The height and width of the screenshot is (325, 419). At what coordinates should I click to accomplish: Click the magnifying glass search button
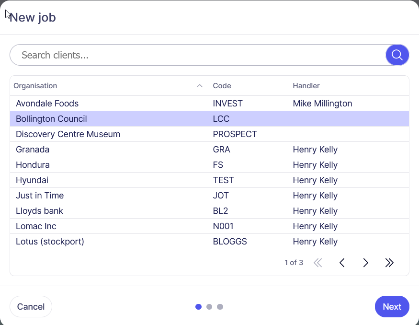(x=397, y=55)
